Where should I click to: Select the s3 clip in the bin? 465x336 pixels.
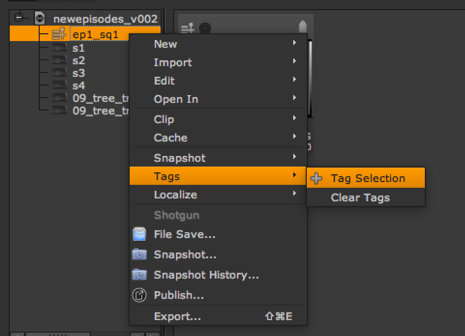point(78,73)
